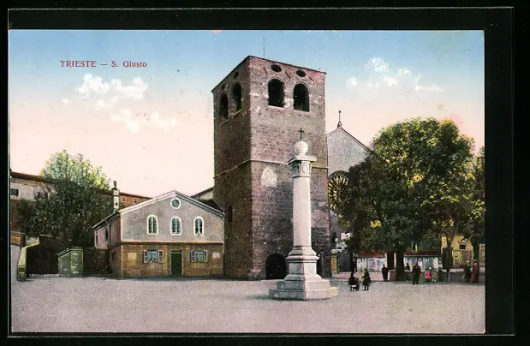Click the "TRIESTE — S. Giusto" caption text
Image resolution: width=530 pixels, height=346 pixels.
[103, 64]
